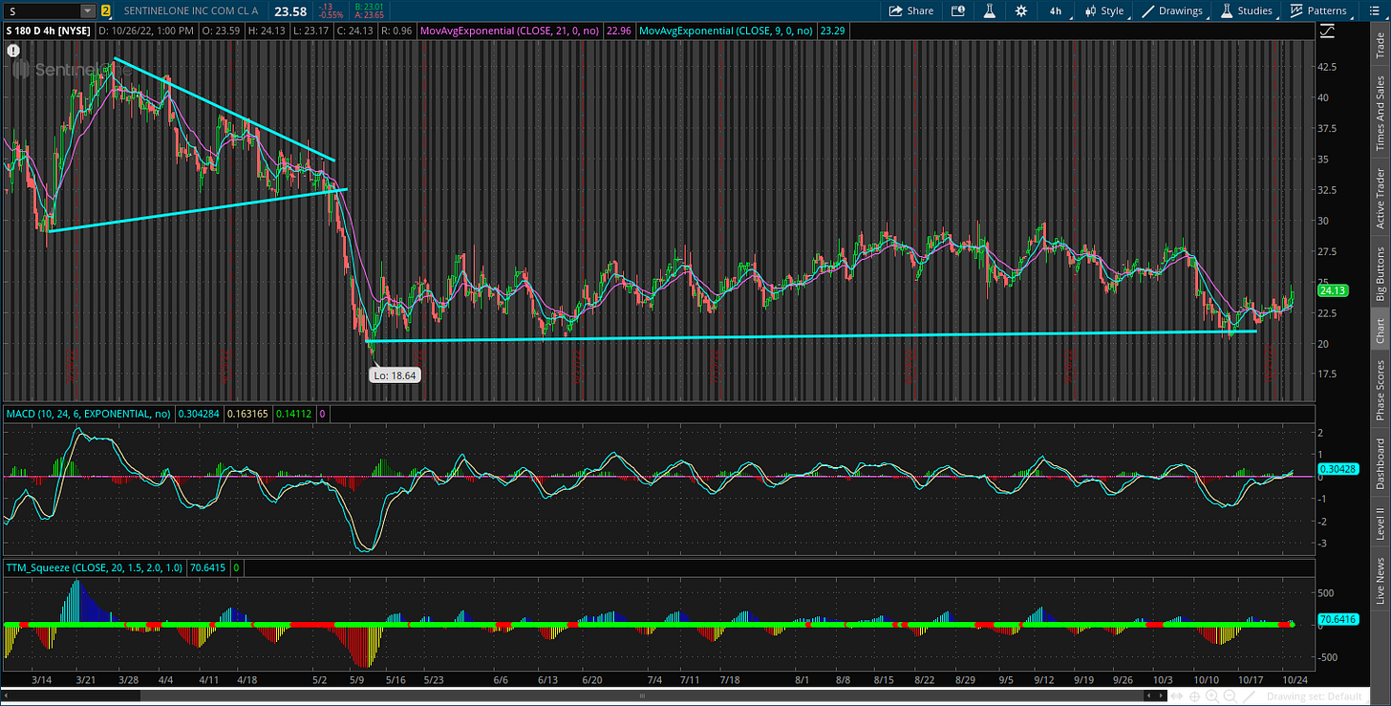The height and width of the screenshot is (706, 1391).
Task: Click the scroll left arrow below chart
Action: pos(1148,695)
